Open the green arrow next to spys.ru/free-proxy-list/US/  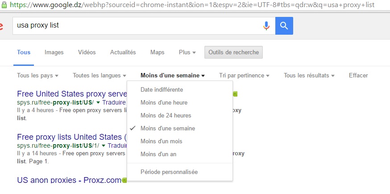coord(98,102)
